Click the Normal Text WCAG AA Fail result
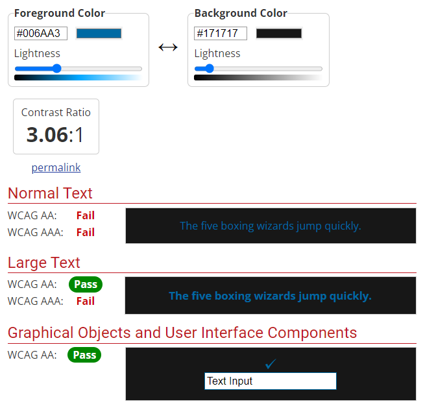The width and height of the screenshot is (423, 408). (86, 215)
